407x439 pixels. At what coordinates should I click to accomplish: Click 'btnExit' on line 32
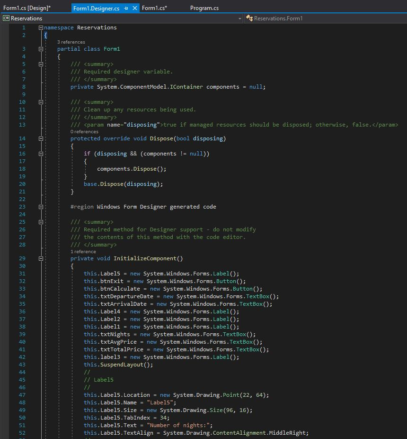[x=112, y=281]
